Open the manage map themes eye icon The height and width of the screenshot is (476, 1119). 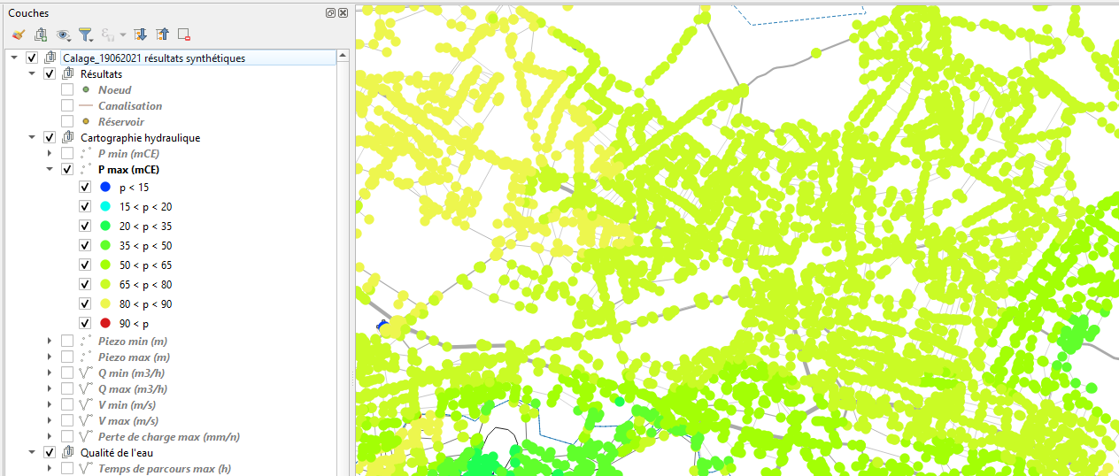[x=64, y=35]
